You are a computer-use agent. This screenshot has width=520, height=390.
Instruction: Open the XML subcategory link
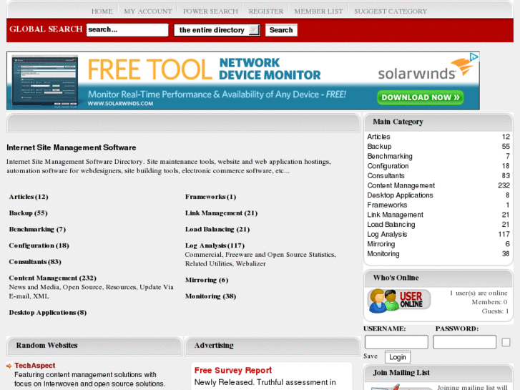[41, 296]
